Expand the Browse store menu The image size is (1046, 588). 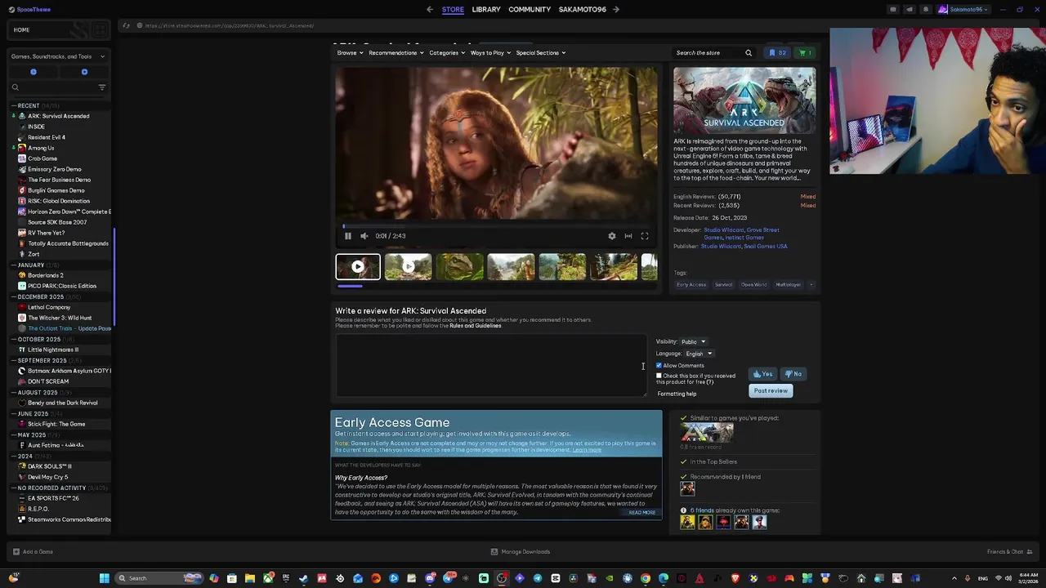tap(351, 53)
